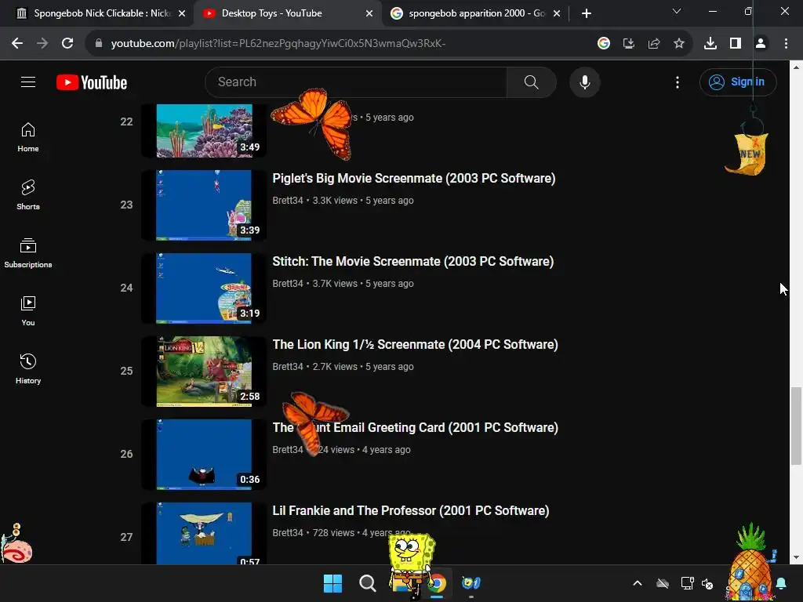Open the YouTube hamburger guide menu
The height and width of the screenshot is (602, 803).
[28, 82]
